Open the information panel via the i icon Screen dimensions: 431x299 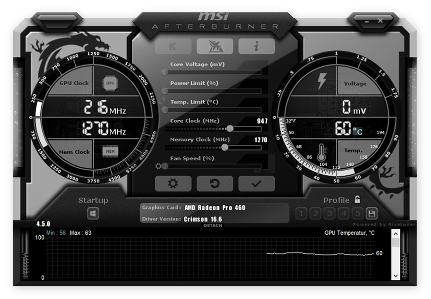(x=256, y=46)
